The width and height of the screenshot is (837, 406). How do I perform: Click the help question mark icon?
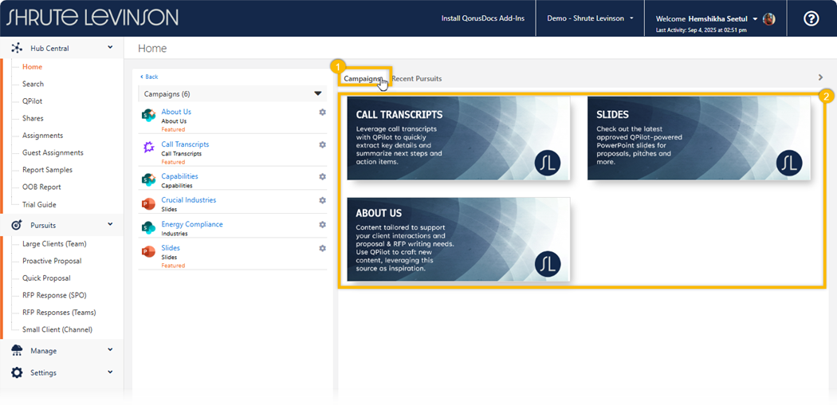[x=811, y=18]
